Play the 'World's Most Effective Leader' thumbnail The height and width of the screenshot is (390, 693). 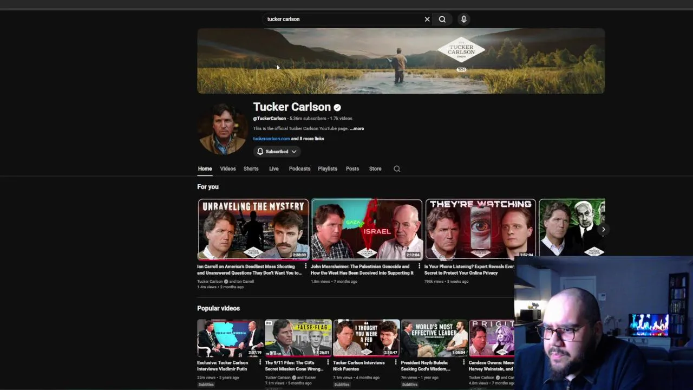(434, 338)
